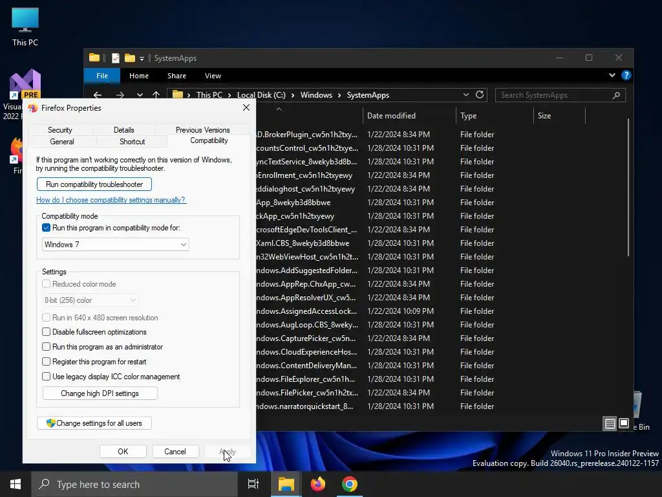Image resolution: width=662 pixels, height=497 pixels.
Task: Launch Firefox from the taskbar
Action: tap(318, 484)
